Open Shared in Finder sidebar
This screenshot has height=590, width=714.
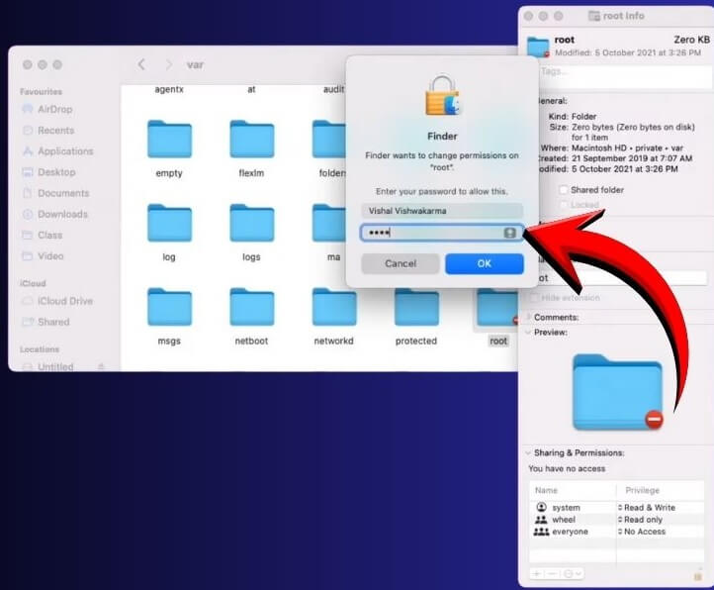[x=53, y=322]
